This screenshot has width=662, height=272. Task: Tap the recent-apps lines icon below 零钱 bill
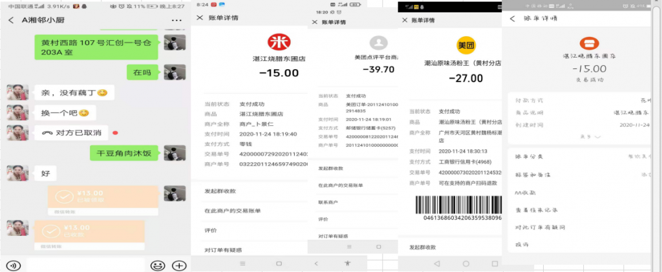tap(242, 264)
